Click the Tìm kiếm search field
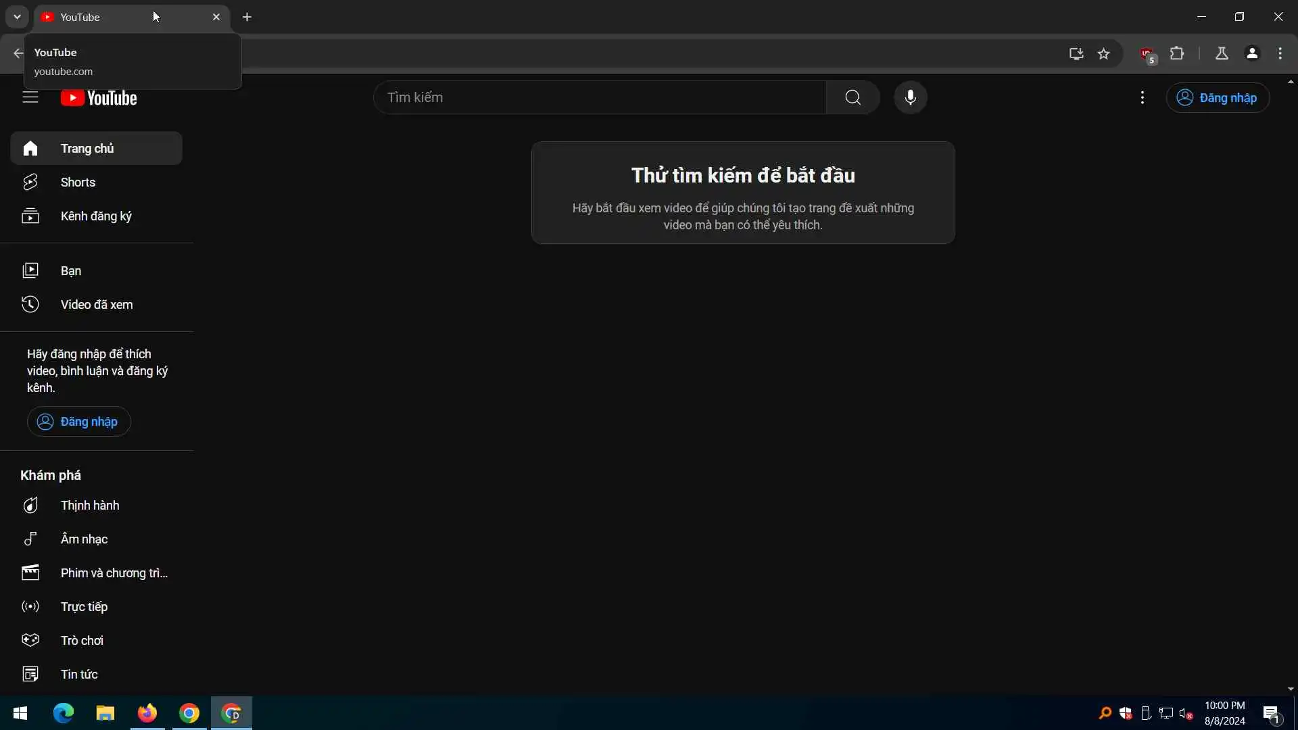The height and width of the screenshot is (730, 1298). [599, 97]
